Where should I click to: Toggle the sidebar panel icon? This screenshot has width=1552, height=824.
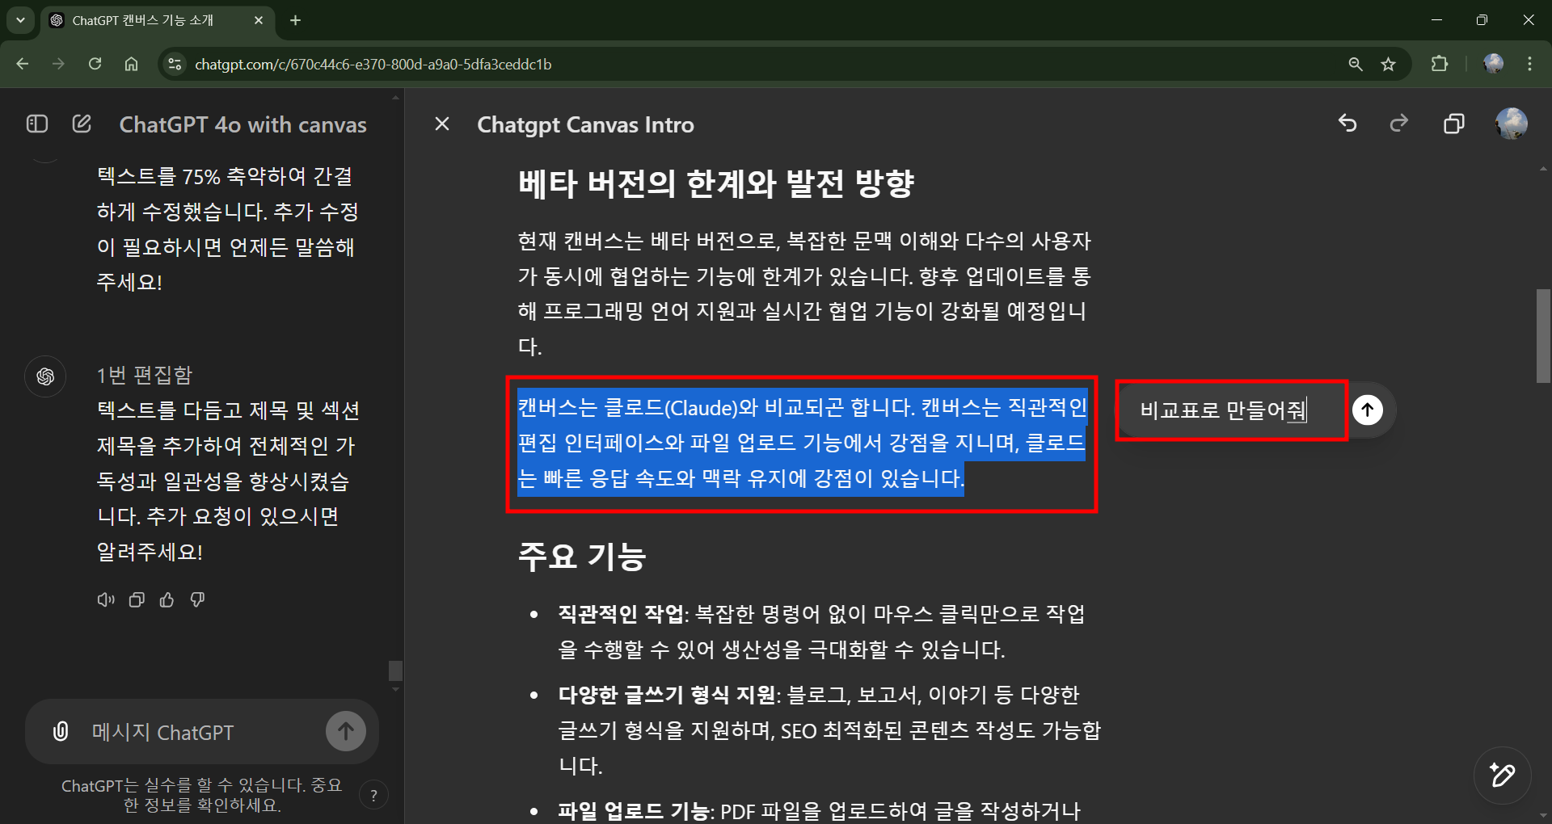(x=37, y=124)
